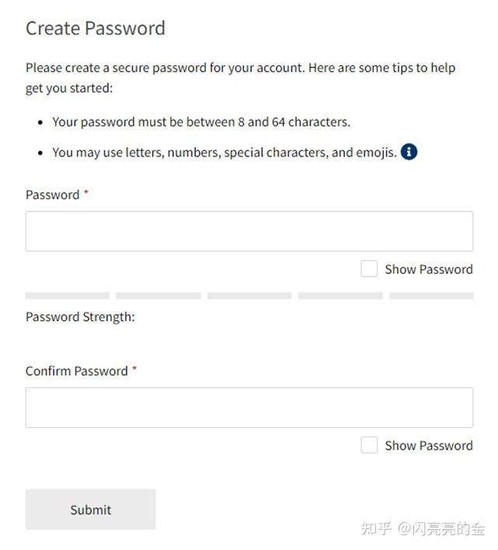The width and height of the screenshot is (498, 550).
Task: Click the tip about 8 and 64 characters
Action: click(x=201, y=122)
